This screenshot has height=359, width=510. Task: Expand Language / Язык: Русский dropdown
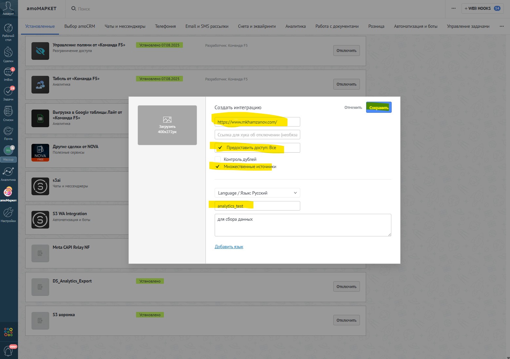[x=257, y=193]
